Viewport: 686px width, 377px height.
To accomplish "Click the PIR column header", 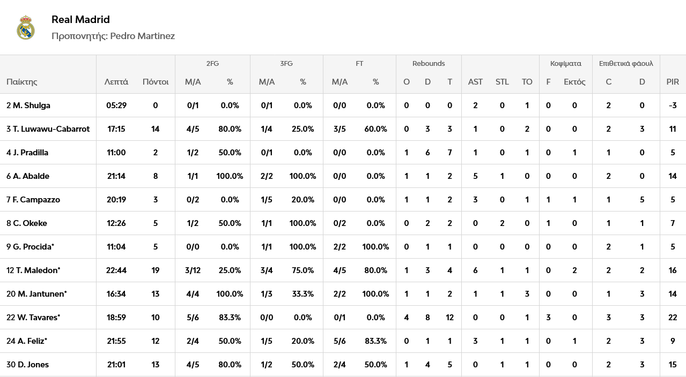I will tap(673, 82).
